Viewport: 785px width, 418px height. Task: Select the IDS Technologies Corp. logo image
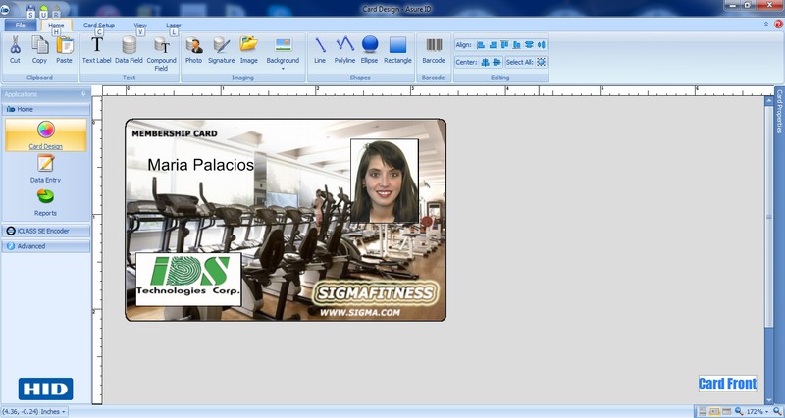pyautogui.click(x=188, y=280)
